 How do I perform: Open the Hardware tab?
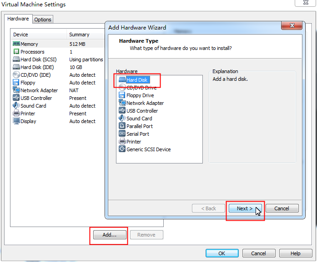(18, 19)
